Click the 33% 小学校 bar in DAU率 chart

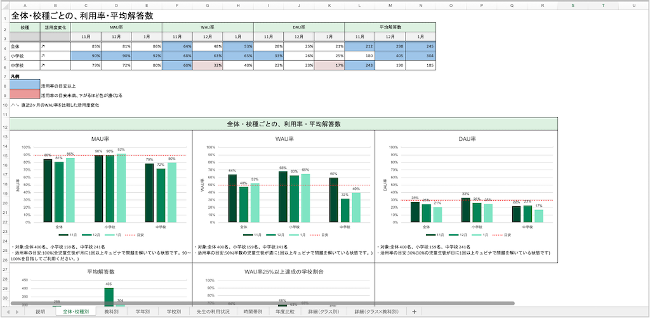pyautogui.click(x=465, y=210)
